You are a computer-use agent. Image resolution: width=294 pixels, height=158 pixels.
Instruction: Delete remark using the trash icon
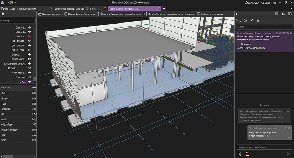point(258,20)
